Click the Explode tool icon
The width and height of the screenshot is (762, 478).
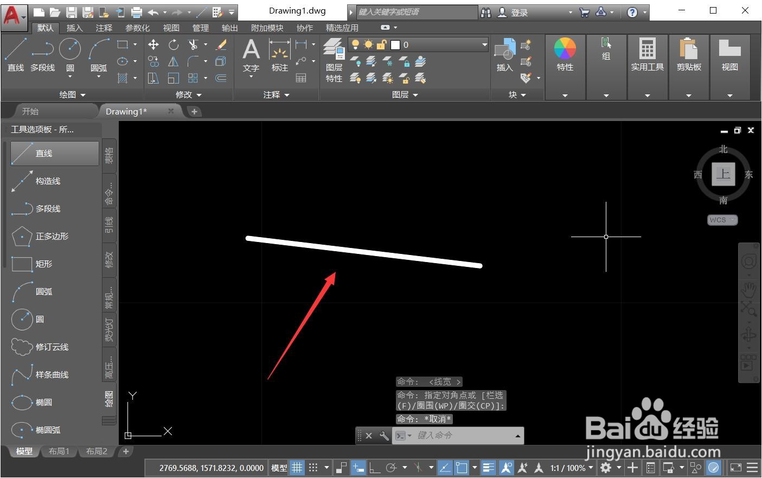[221, 61]
